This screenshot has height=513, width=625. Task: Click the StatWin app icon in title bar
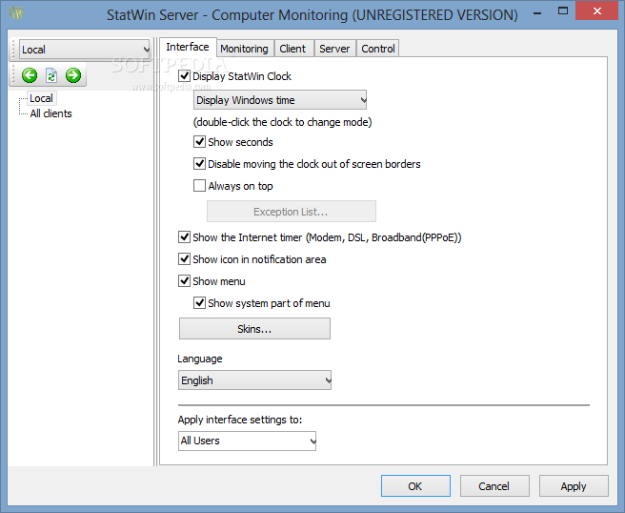17,13
